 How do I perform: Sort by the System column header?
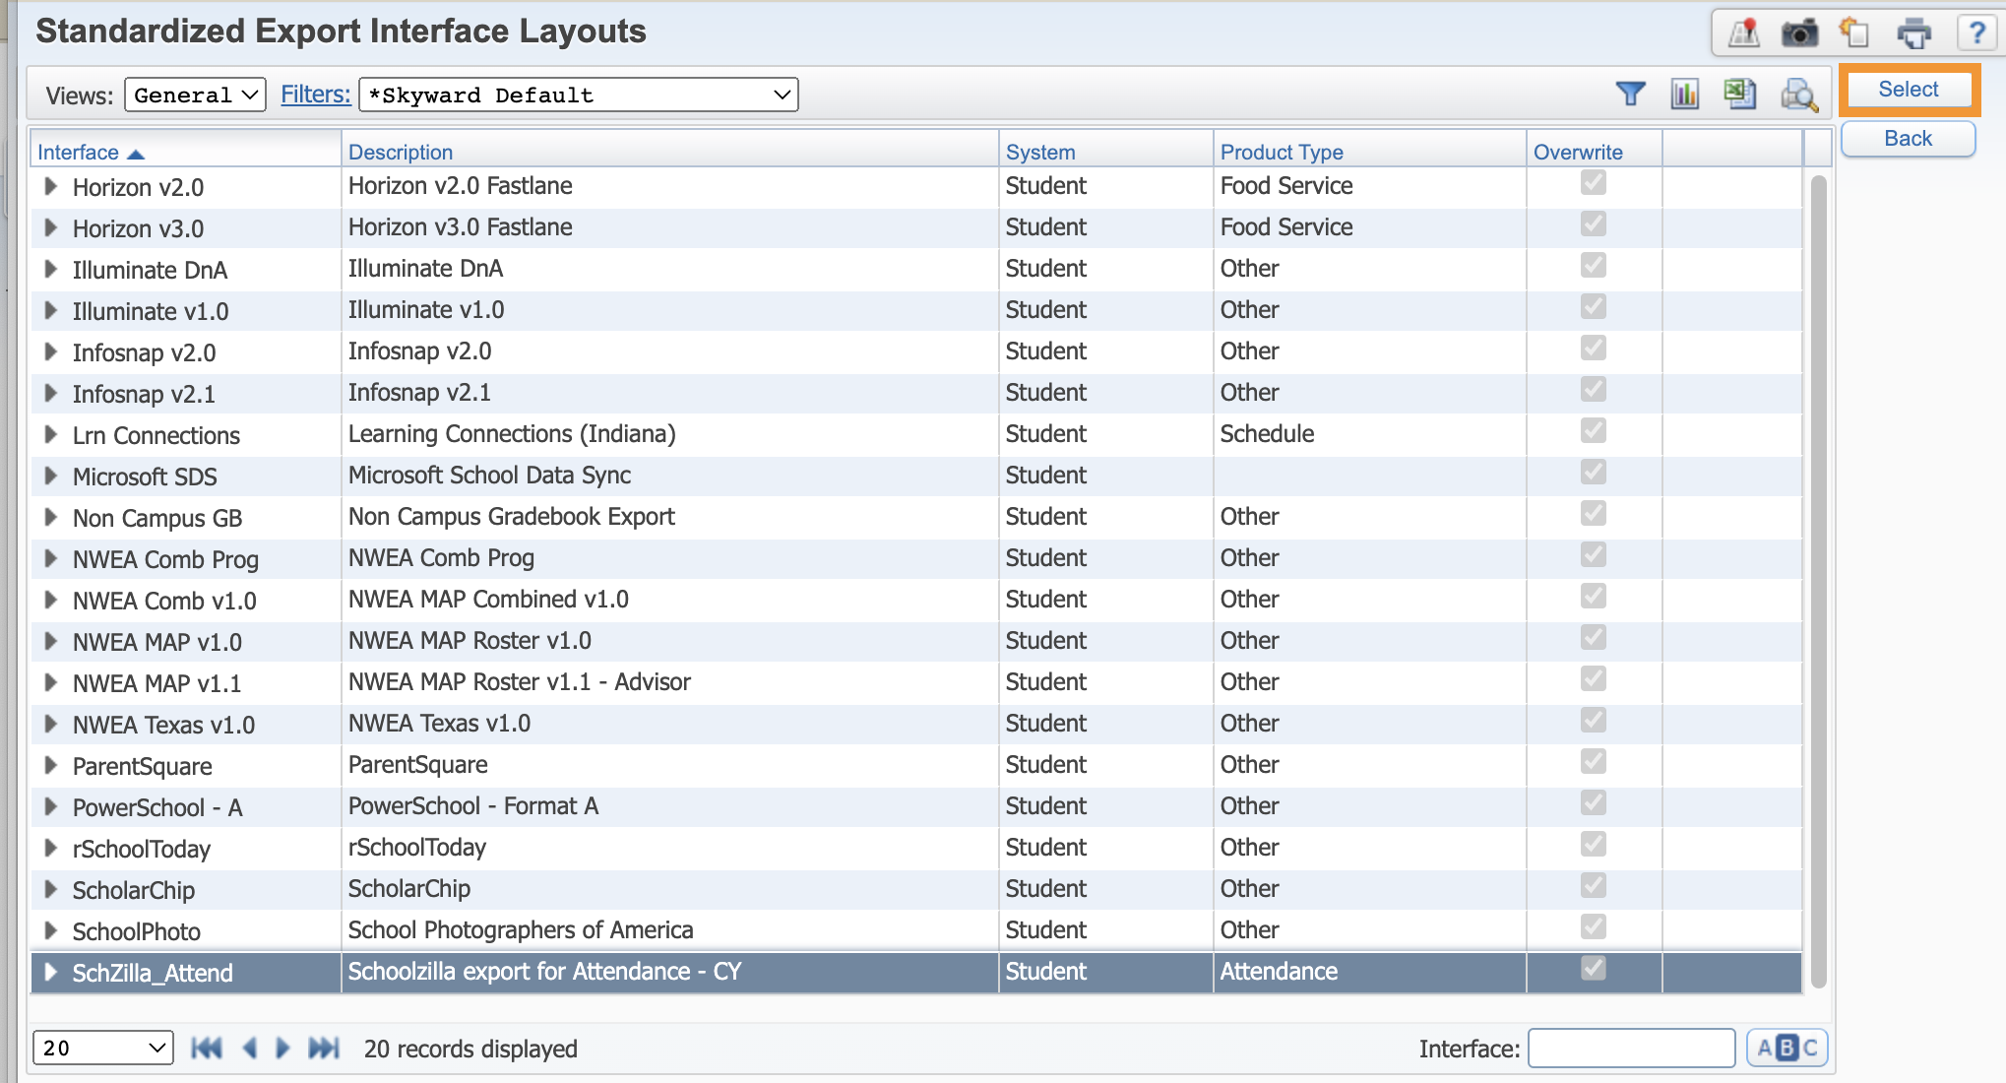tap(1040, 153)
